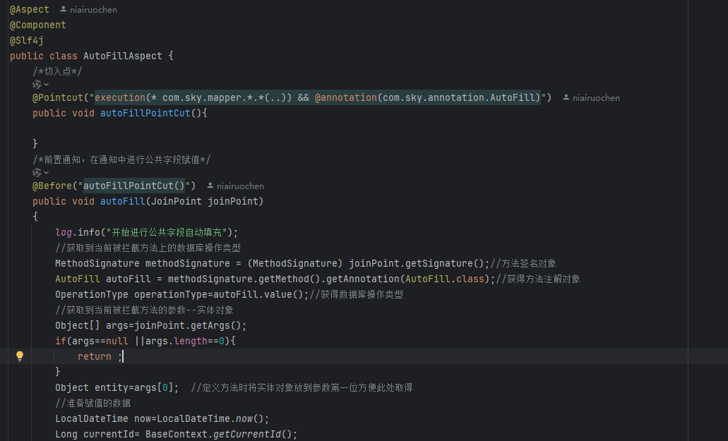
Task: Click the null keyword in the if condition
Action: pyautogui.click(x=117, y=341)
